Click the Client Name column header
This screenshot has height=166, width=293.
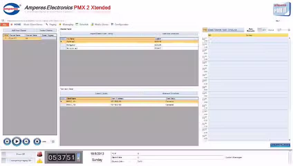tap(88, 99)
